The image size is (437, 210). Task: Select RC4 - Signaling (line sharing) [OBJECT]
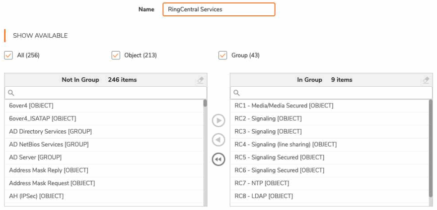point(329,144)
